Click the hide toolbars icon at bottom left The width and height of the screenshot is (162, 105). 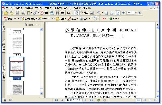11,100
